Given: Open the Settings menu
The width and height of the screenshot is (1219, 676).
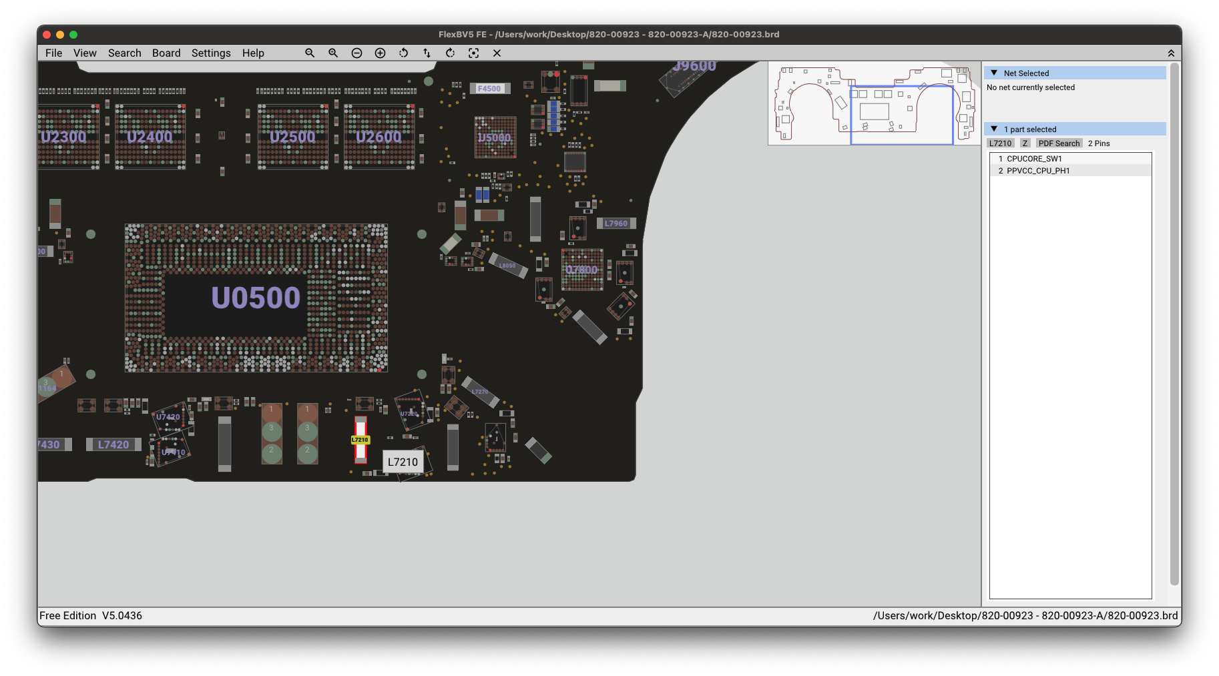Looking at the screenshot, I should click(x=211, y=53).
